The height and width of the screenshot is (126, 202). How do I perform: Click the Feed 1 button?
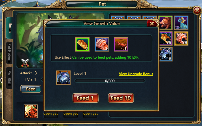tap(86, 98)
